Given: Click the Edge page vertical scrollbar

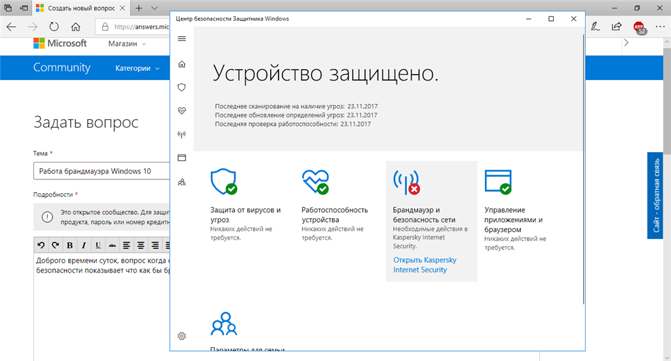Looking at the screenshot, I should (x=666, y=100).
